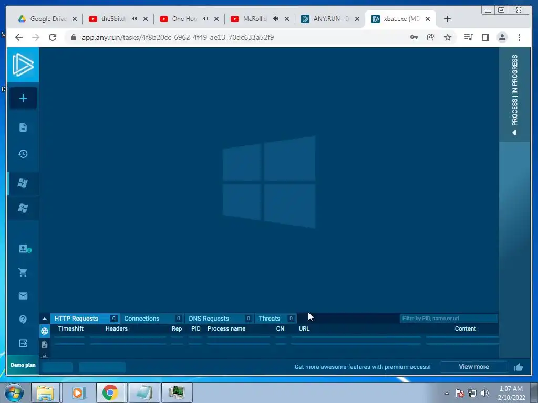The height and width of the screenshot is (403, 538).
Task: Open the notepad taskbar icon
Action: (x=144, y=393)
